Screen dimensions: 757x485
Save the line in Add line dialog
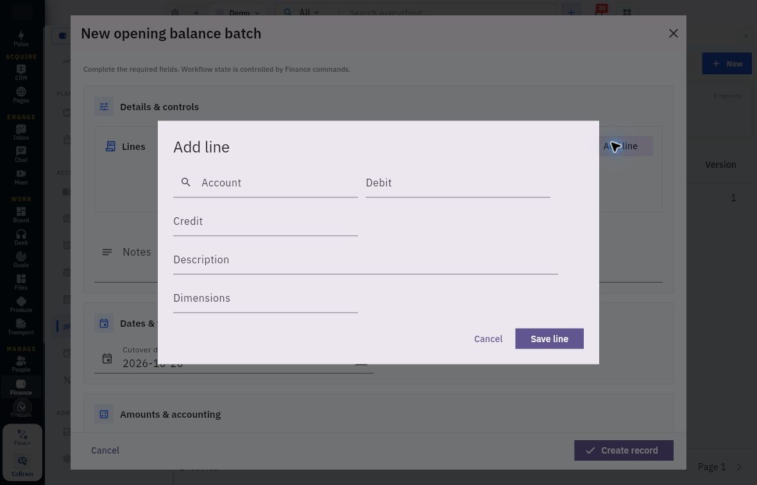tap(549, 339)
